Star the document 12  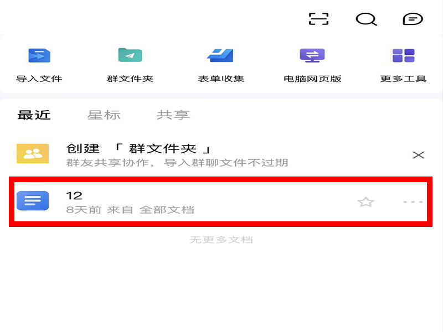pos(366,202)
